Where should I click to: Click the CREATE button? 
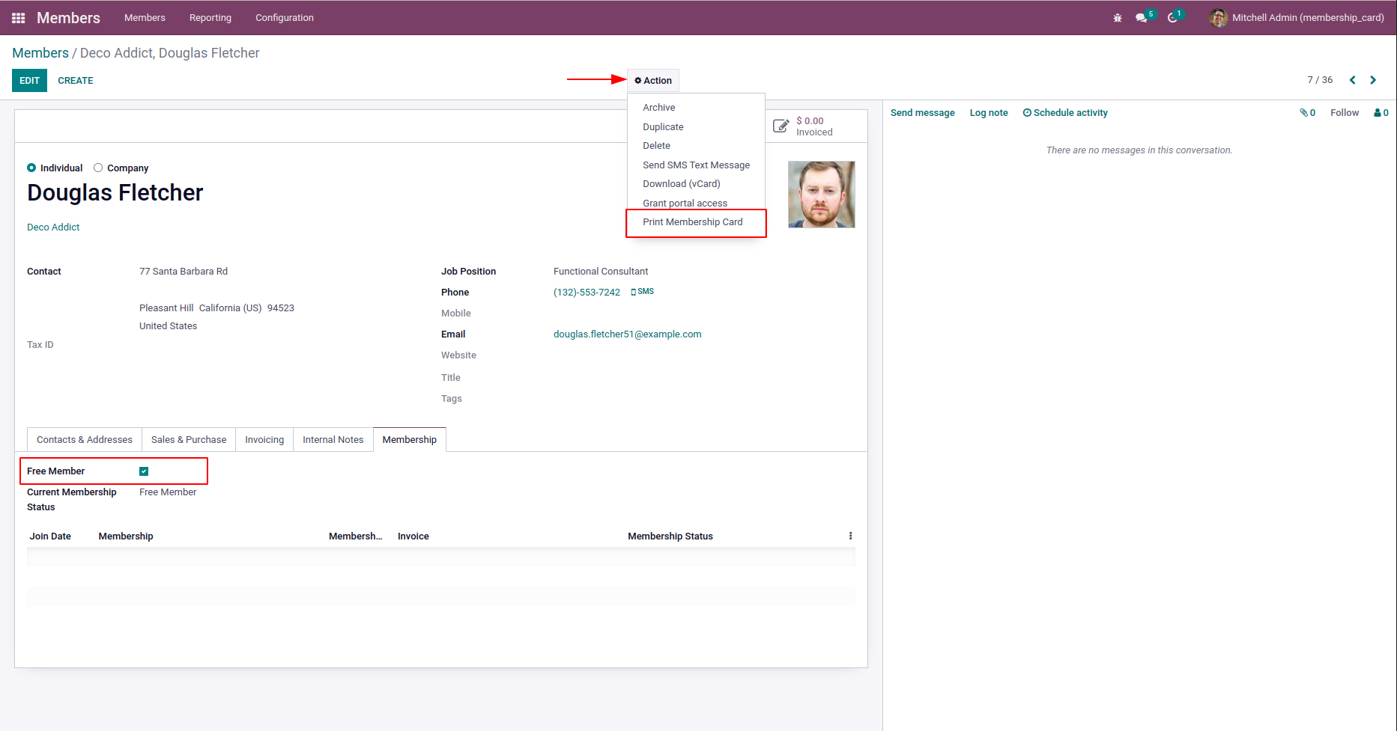click(76, 81)
